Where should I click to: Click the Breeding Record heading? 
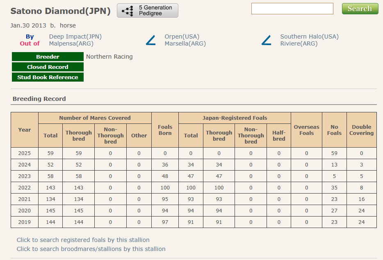click(x=39, y=99)
